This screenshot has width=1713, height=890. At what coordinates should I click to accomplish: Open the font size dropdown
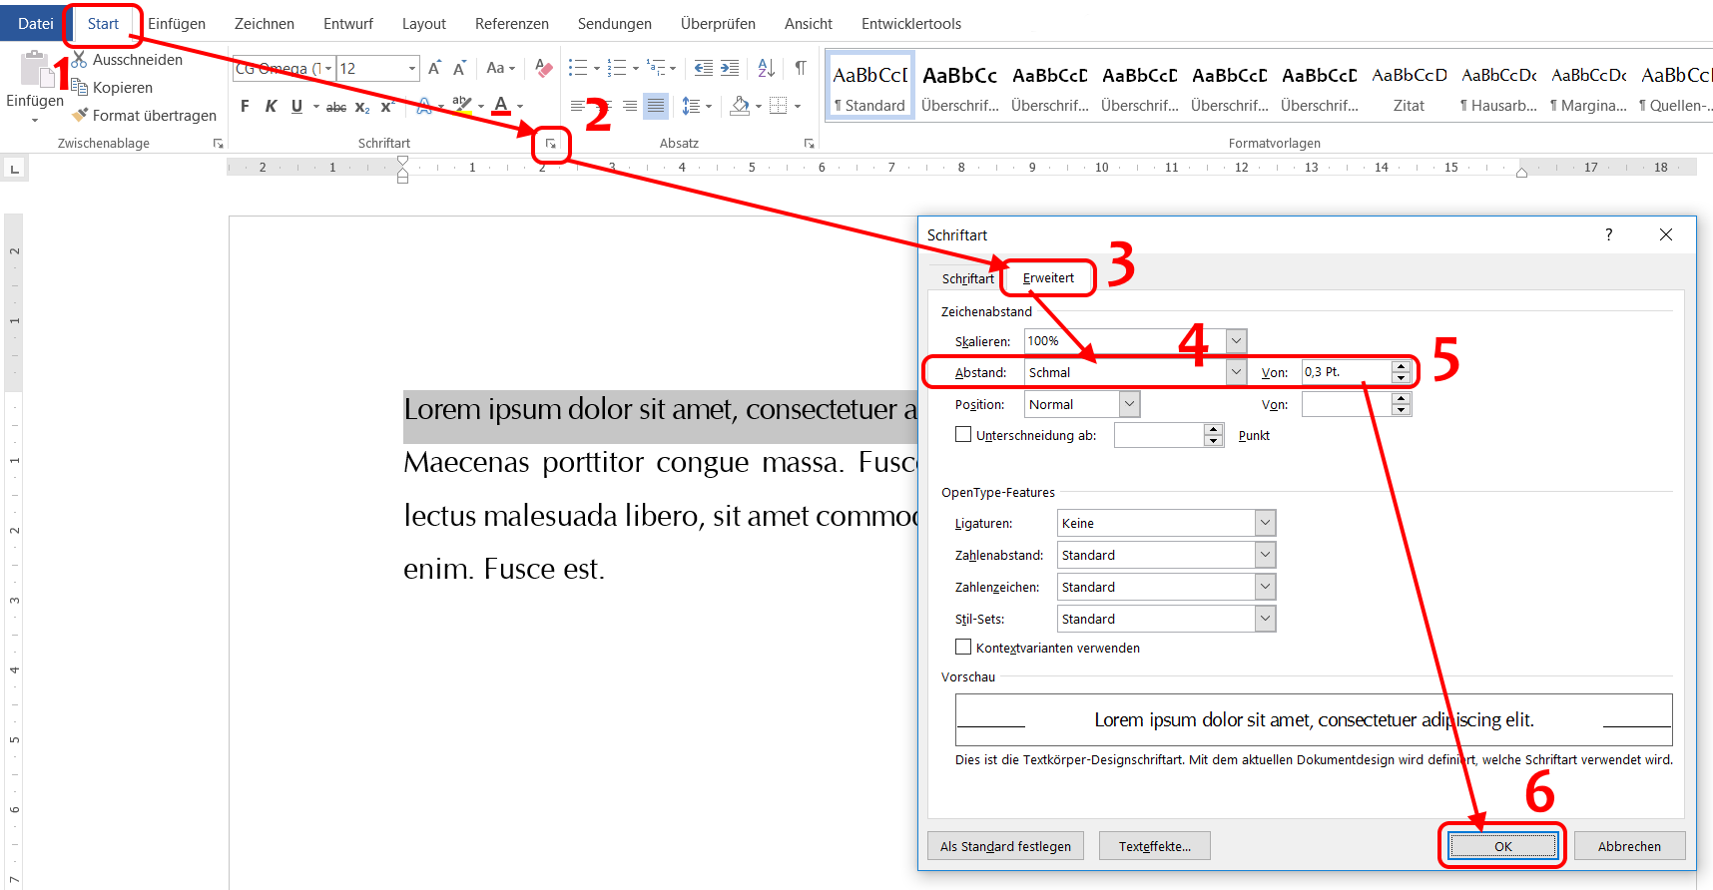[x=411, y=68]
